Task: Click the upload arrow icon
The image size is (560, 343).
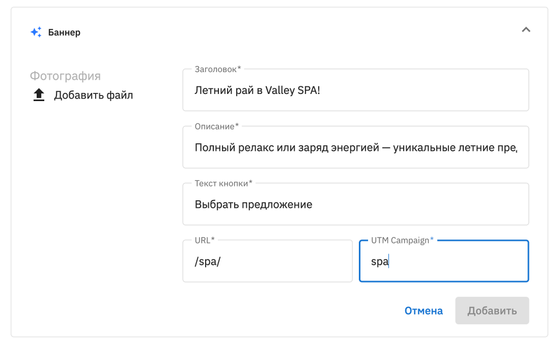Action: click(x=38, y=95)
